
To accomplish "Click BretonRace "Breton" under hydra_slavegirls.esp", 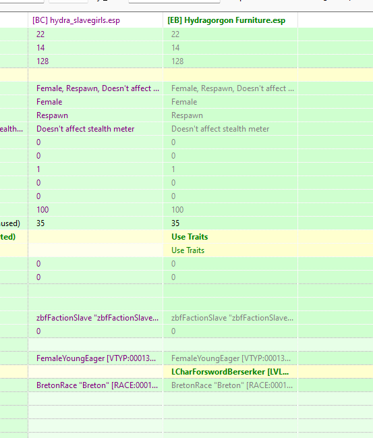I will (x=97, y=385).
